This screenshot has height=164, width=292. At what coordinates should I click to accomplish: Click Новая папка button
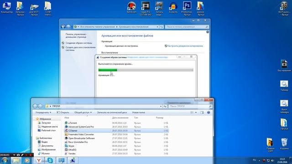pyautogui.click(x=138, y=113)
